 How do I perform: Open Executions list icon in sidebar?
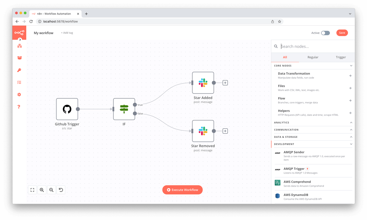tap(19, 82)
